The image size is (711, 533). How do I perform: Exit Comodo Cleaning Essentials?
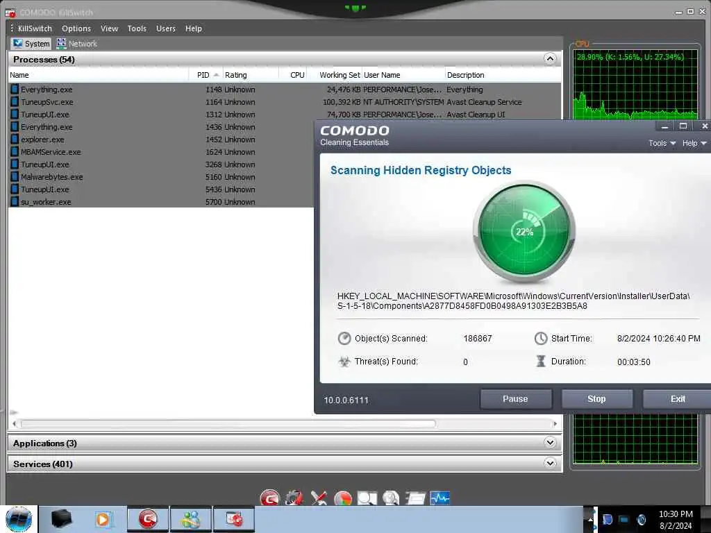(678, 399)
